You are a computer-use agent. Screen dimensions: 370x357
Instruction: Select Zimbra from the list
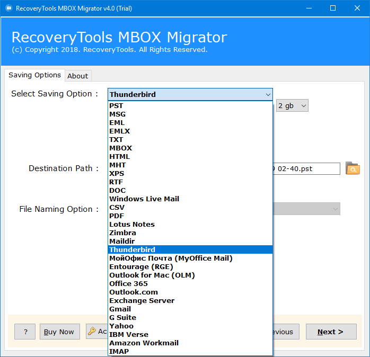tap(190, 233)
